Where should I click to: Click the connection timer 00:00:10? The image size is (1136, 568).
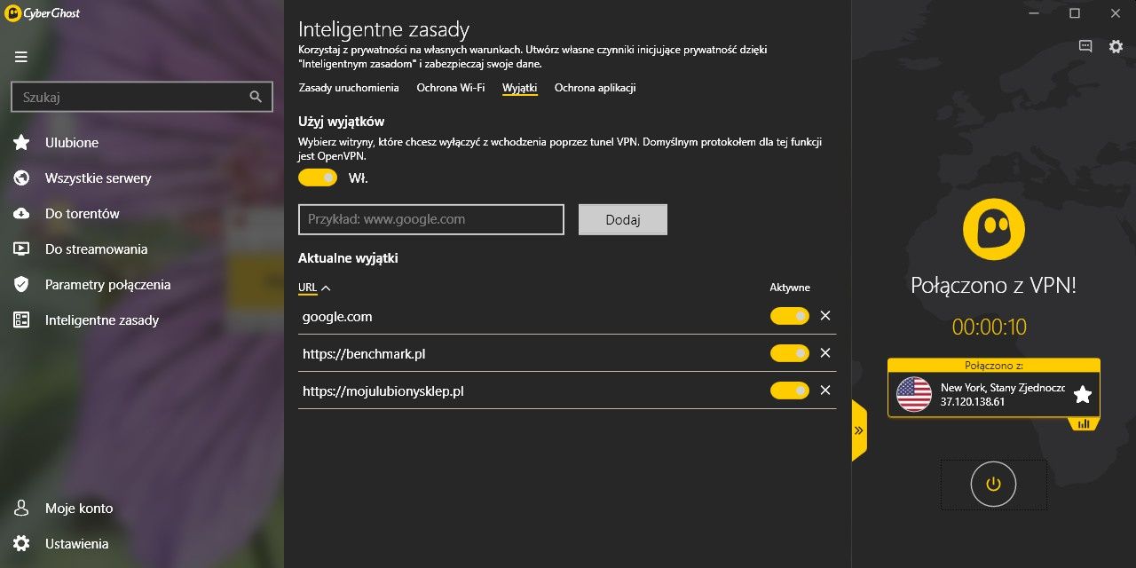click(x=990, y=327)
